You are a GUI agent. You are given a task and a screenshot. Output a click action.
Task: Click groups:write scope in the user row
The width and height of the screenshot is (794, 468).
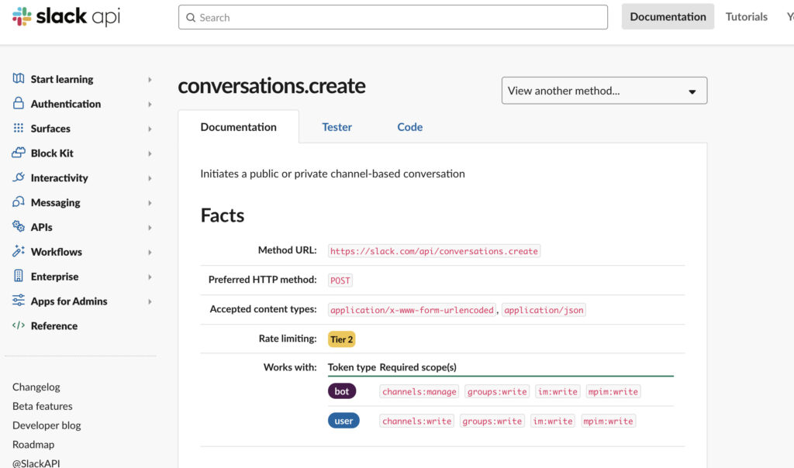[492, 421]
